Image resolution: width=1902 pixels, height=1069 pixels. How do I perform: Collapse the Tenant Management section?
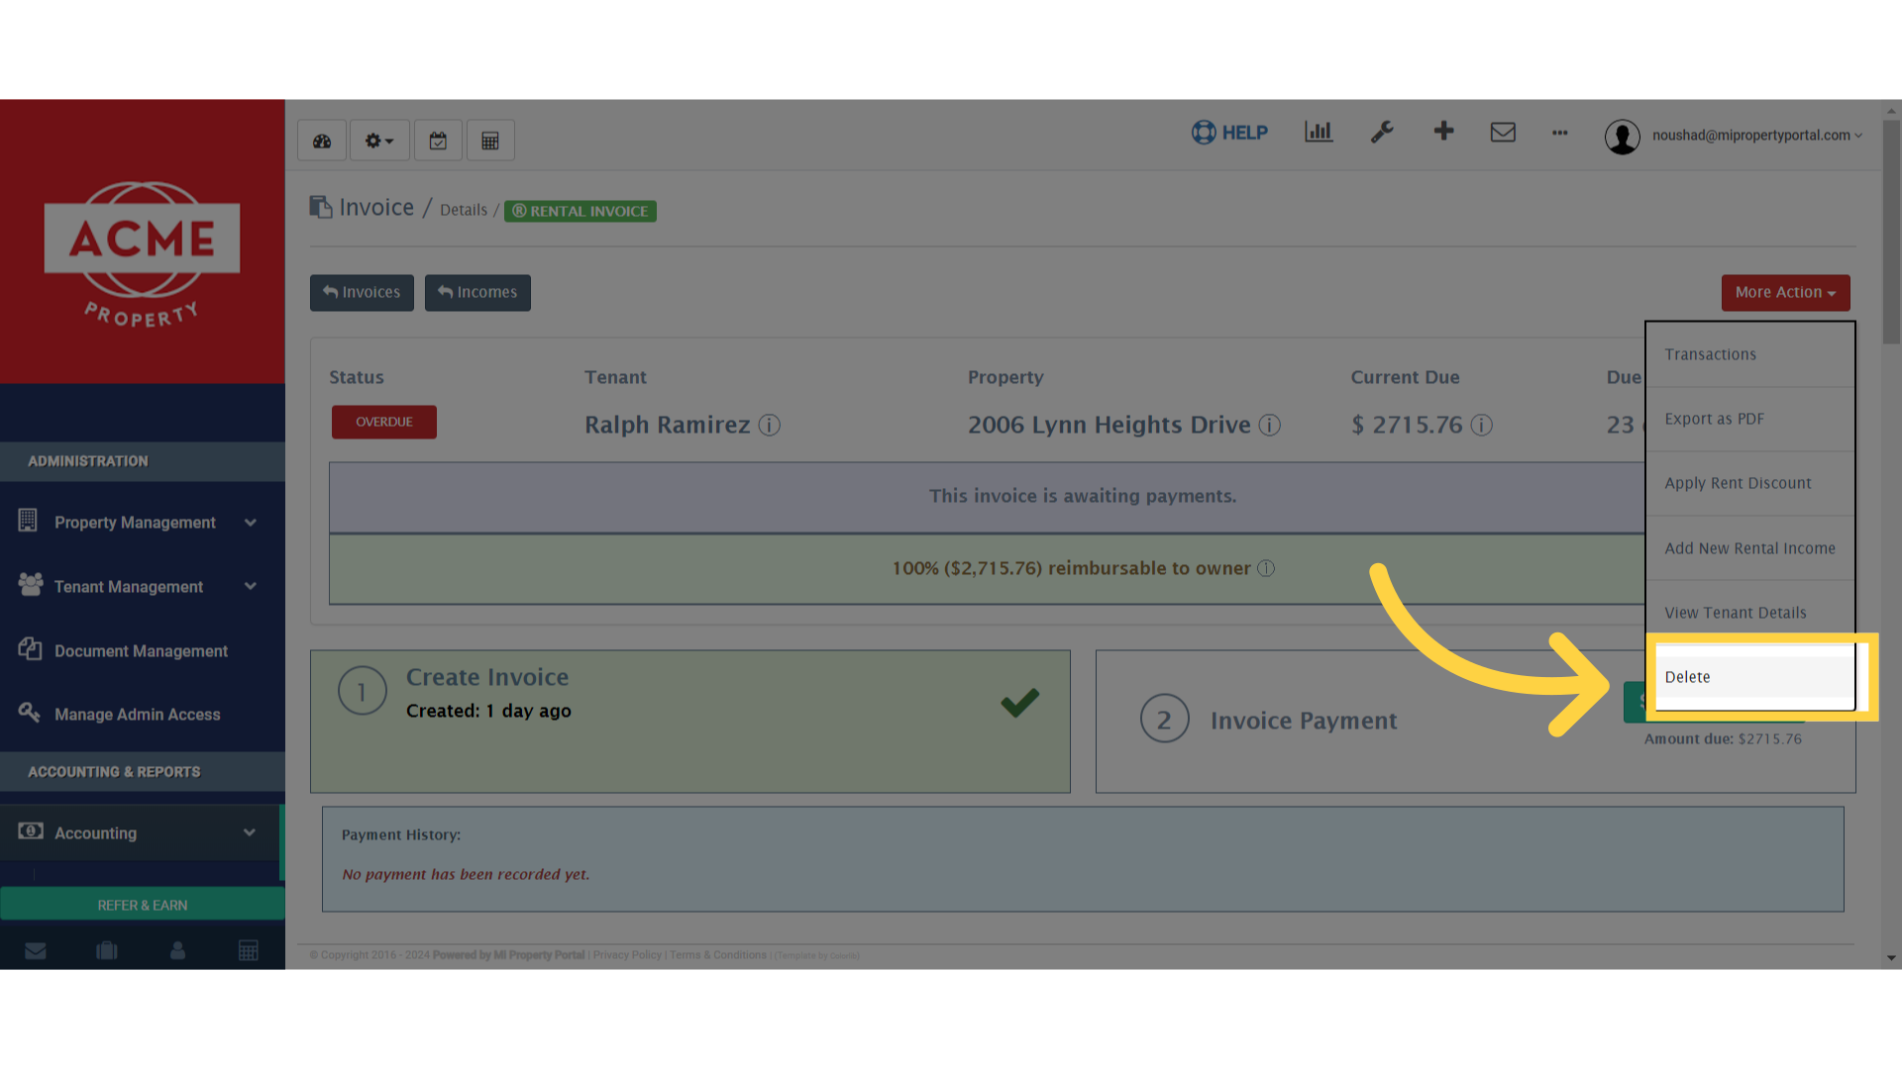tap(251, 586)
